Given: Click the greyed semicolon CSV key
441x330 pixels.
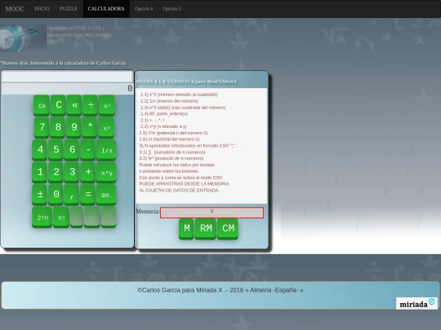Looking at the screenshot, I should pos(109,218).
